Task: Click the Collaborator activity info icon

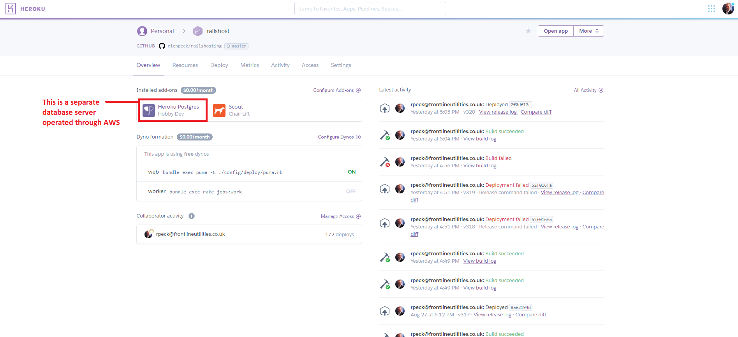Action: pyautogui.click(x=192, y=216)
